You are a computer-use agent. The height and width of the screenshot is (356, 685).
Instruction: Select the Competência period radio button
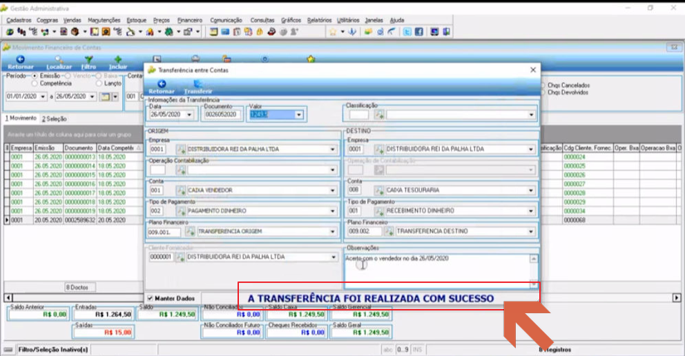pos(35,83)
